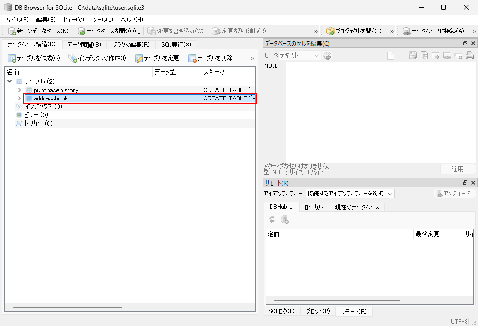Click the print icon in cell editor panel
This screenshot has width=478, height=326.
coord(470,56)
